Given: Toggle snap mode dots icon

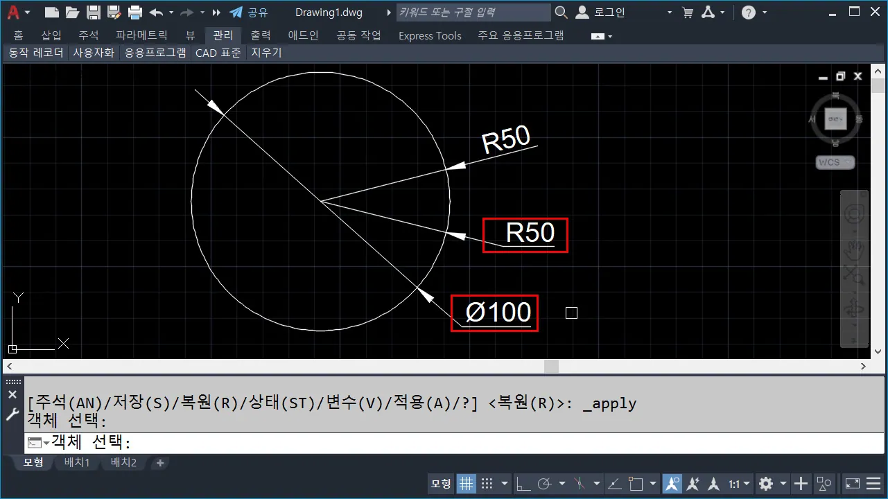Looking at the screenshot, I should click(x=487, y=483).
